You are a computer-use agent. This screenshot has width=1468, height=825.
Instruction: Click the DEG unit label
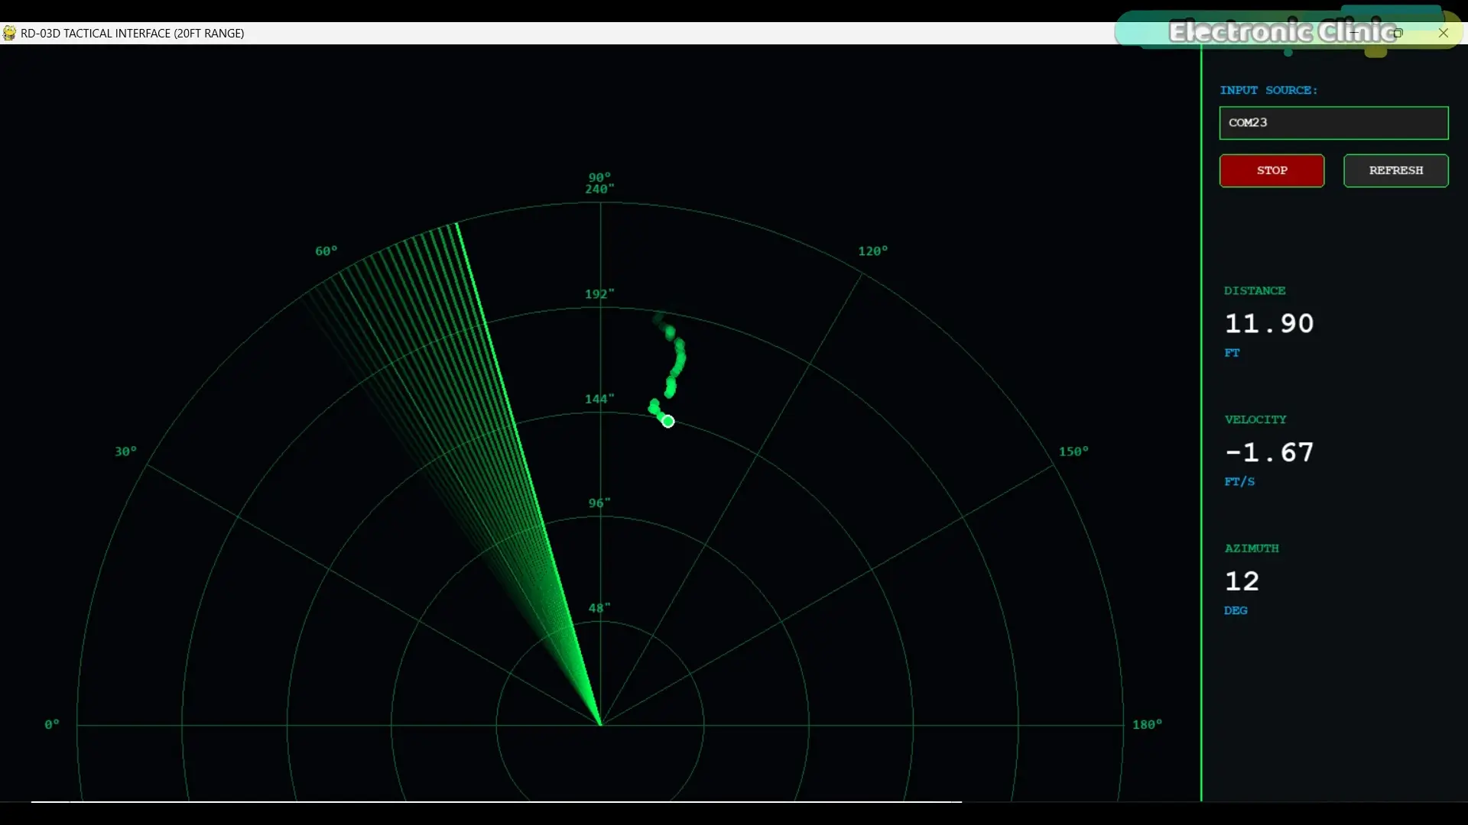[1236, 610]
